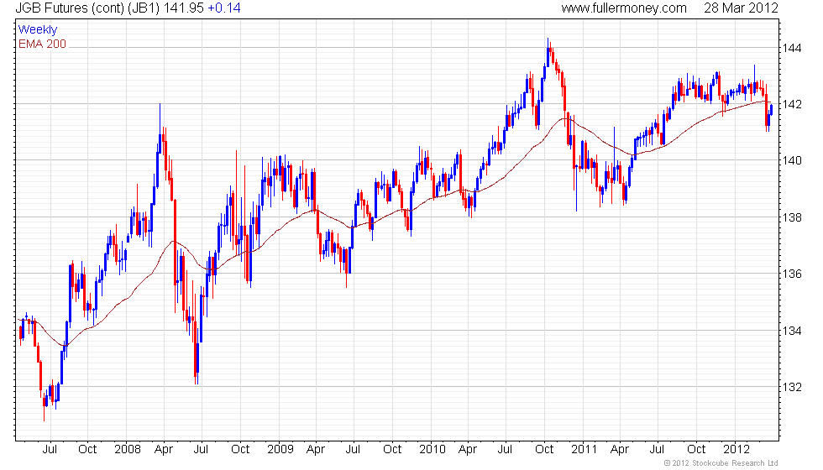Select the 134 price axis label
This screenshot has height=470, width=823.
pos(794,331)
